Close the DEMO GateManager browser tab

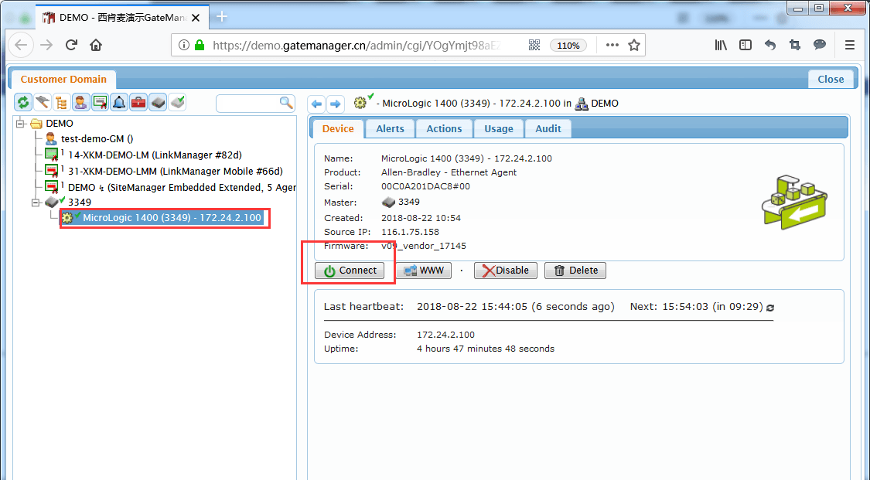[196, 18]
